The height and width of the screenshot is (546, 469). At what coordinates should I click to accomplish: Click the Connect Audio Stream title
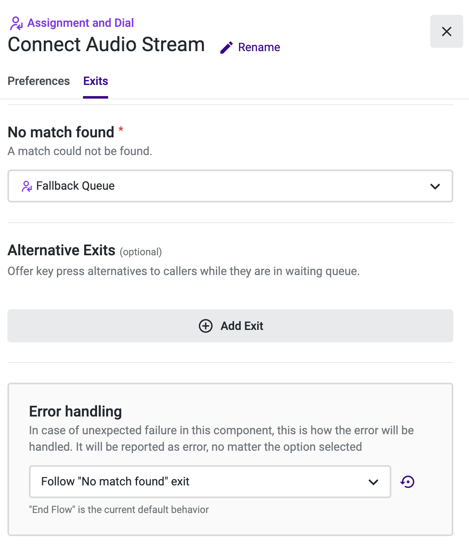point(106,45)
